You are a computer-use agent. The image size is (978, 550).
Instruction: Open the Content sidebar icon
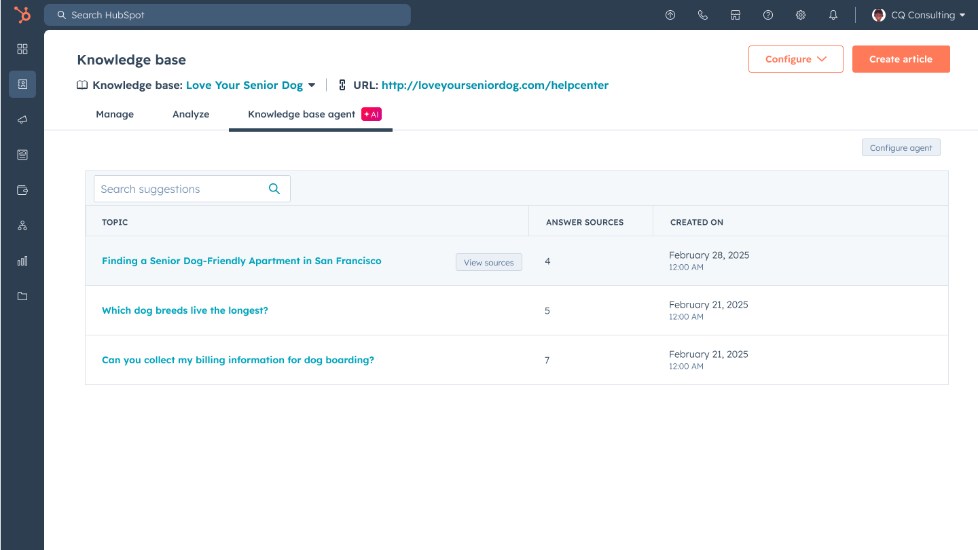[22, 155]
